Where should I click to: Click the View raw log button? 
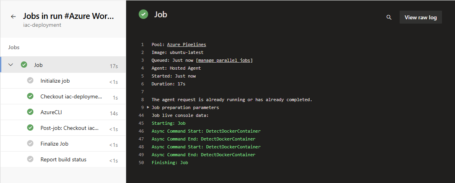(420, 17)
